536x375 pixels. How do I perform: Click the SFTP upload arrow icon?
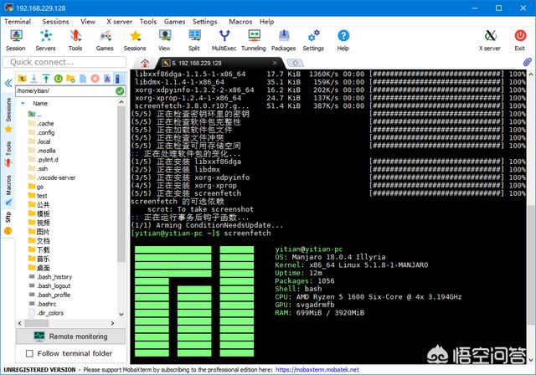click(x=46, y=79)
